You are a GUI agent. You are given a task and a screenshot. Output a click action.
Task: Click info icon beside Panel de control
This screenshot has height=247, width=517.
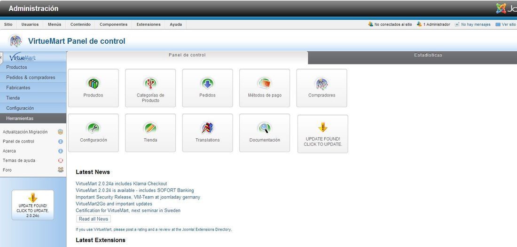pos(60,141)
